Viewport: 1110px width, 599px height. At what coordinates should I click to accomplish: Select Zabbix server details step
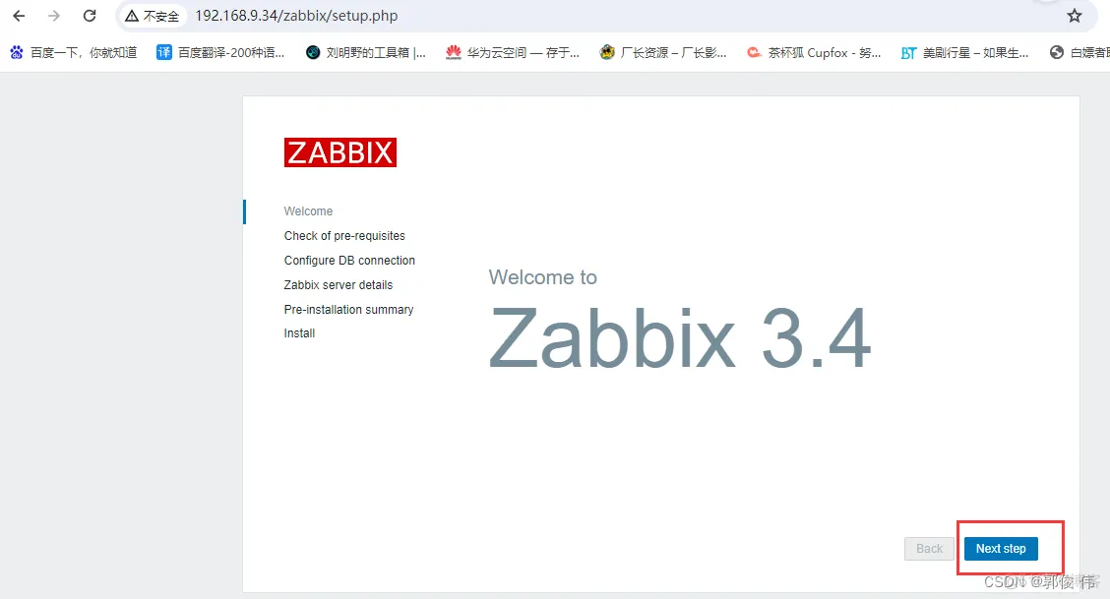[338, 284]
